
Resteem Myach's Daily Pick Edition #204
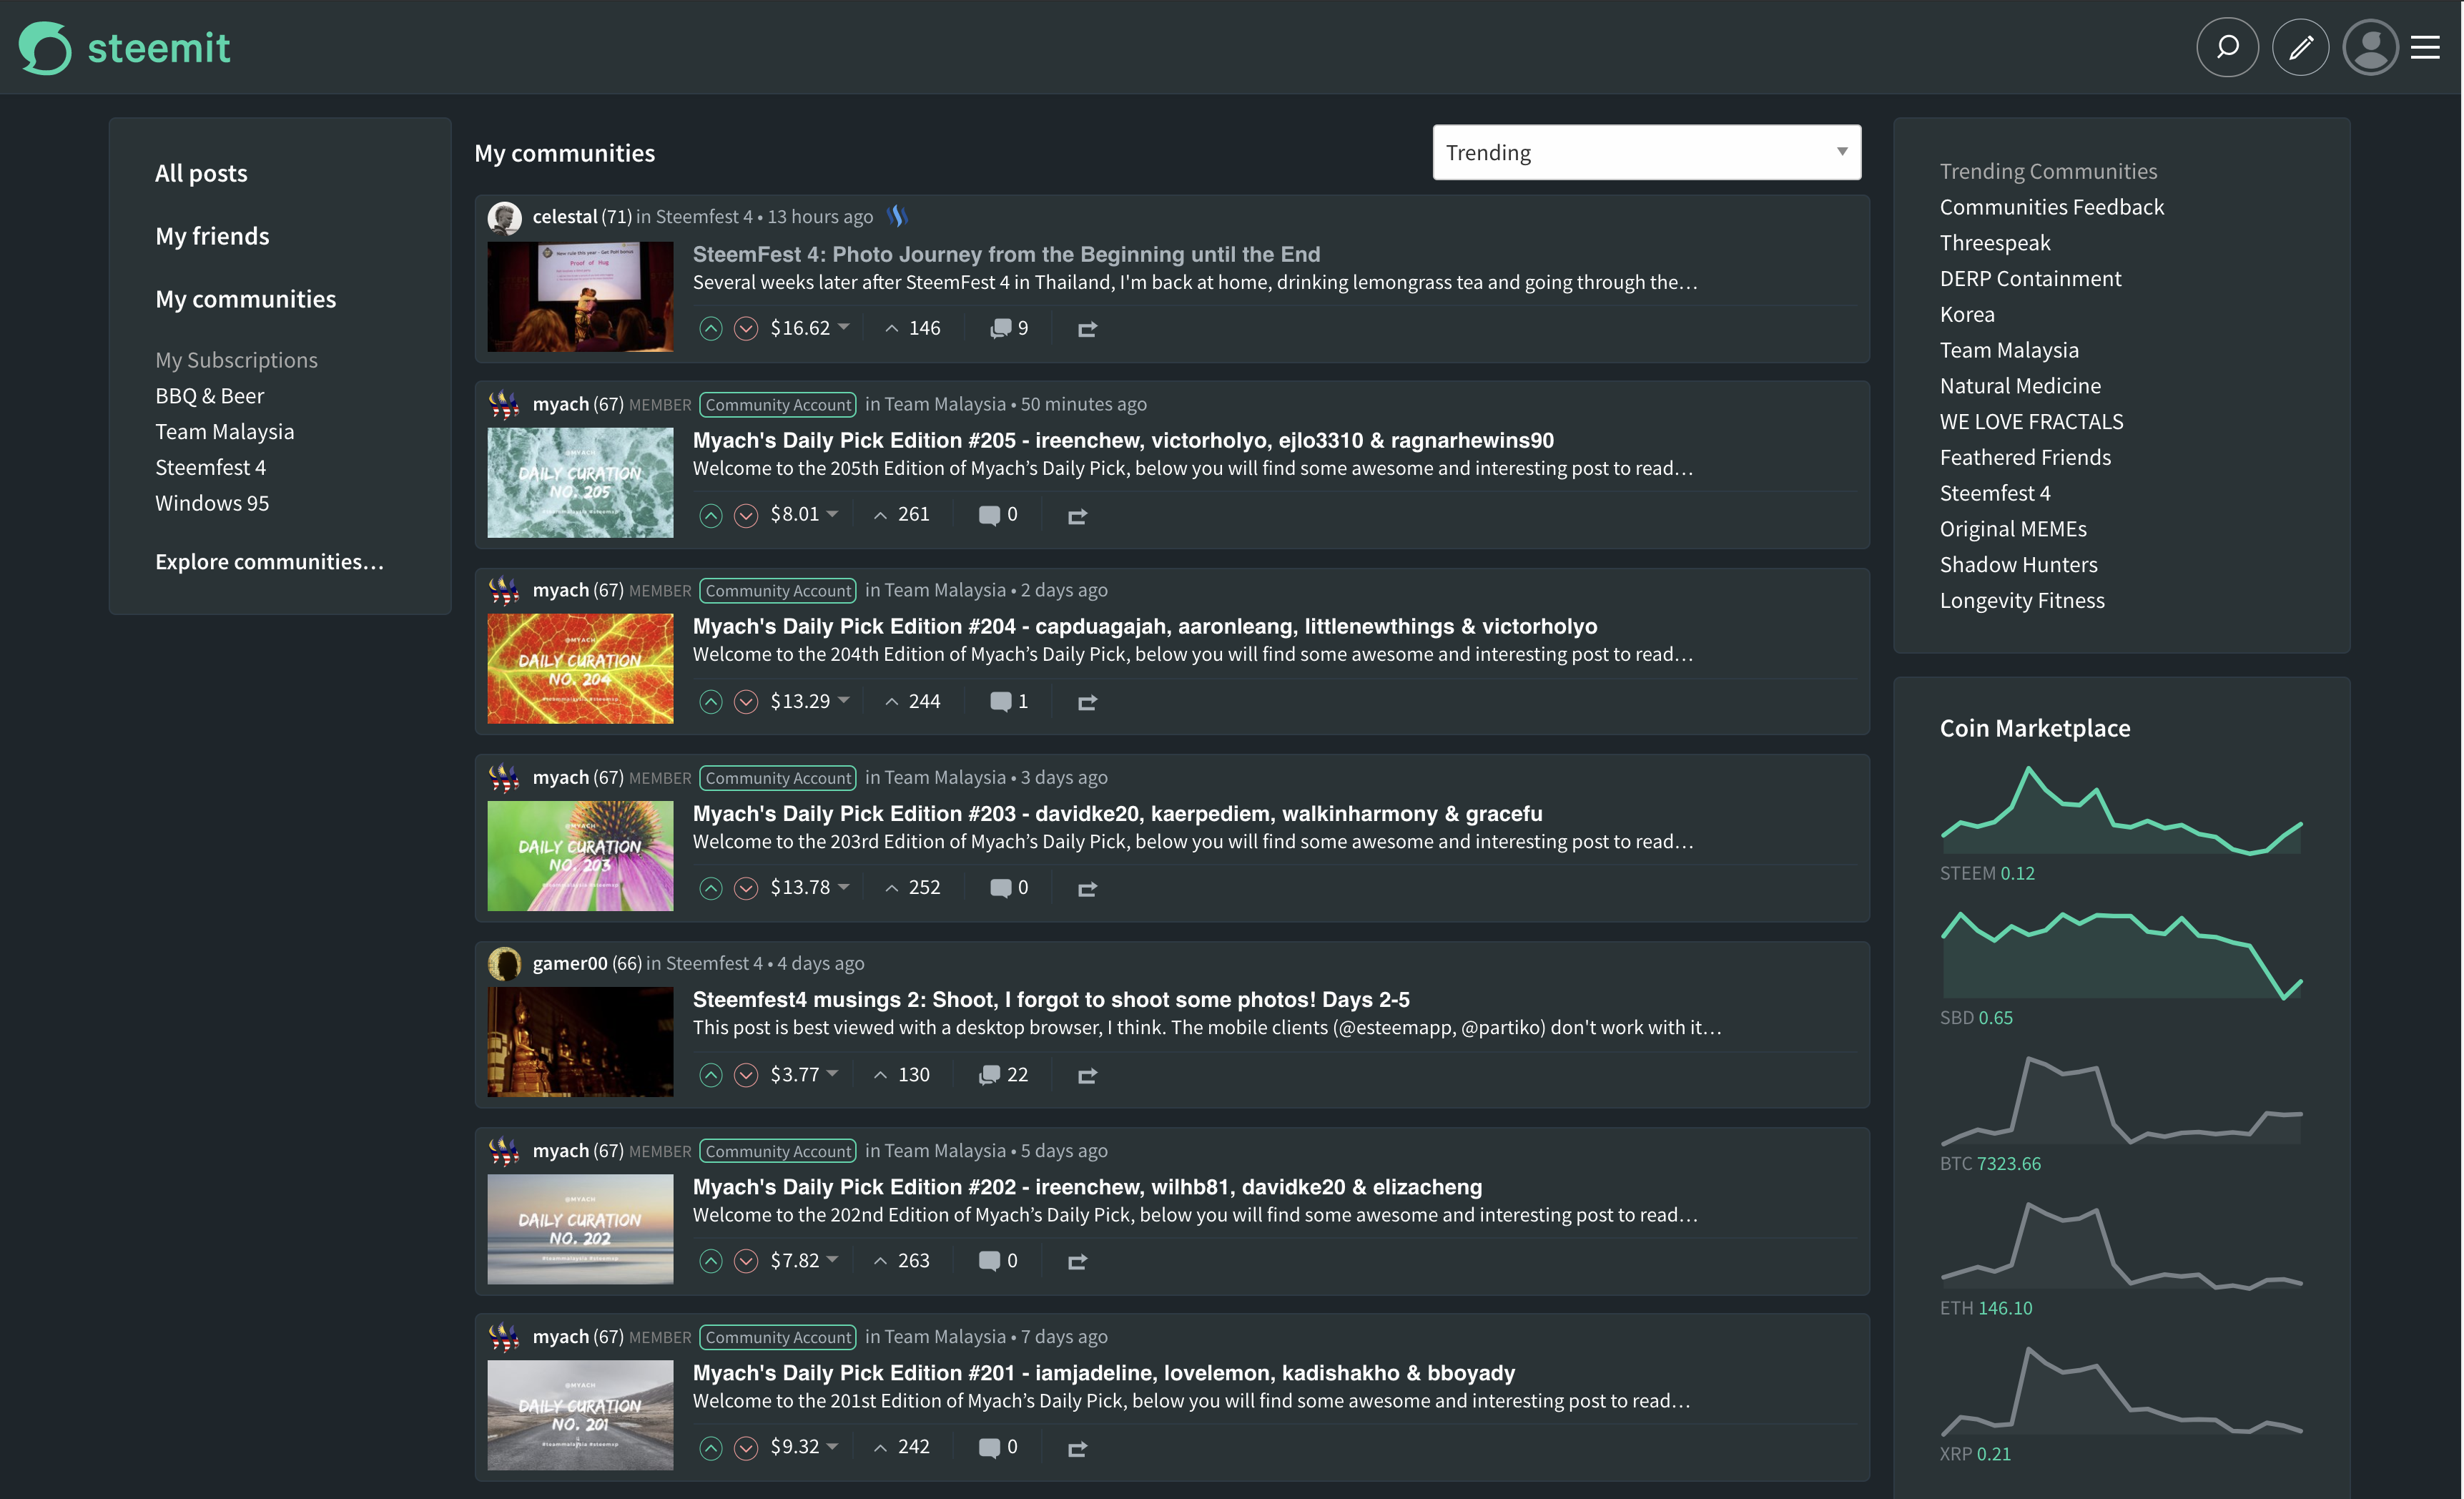pos(1087,702)
